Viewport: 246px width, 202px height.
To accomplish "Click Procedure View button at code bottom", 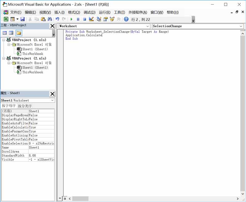I will click(x=60, y=198).
